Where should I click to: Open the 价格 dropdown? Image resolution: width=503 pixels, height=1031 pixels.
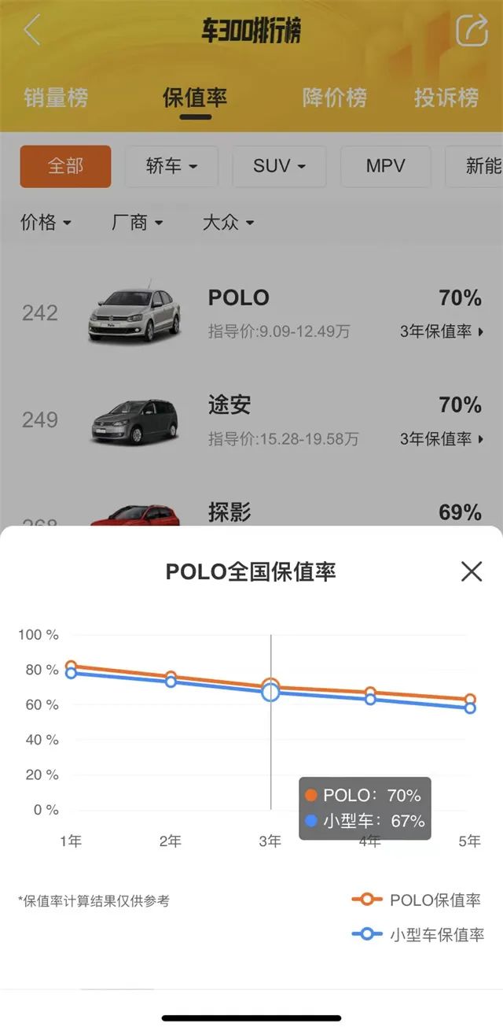(x=46, y=223)
